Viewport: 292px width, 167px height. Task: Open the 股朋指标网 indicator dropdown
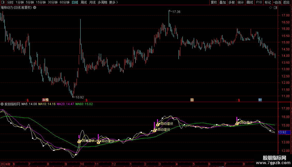tap(2, 104)
